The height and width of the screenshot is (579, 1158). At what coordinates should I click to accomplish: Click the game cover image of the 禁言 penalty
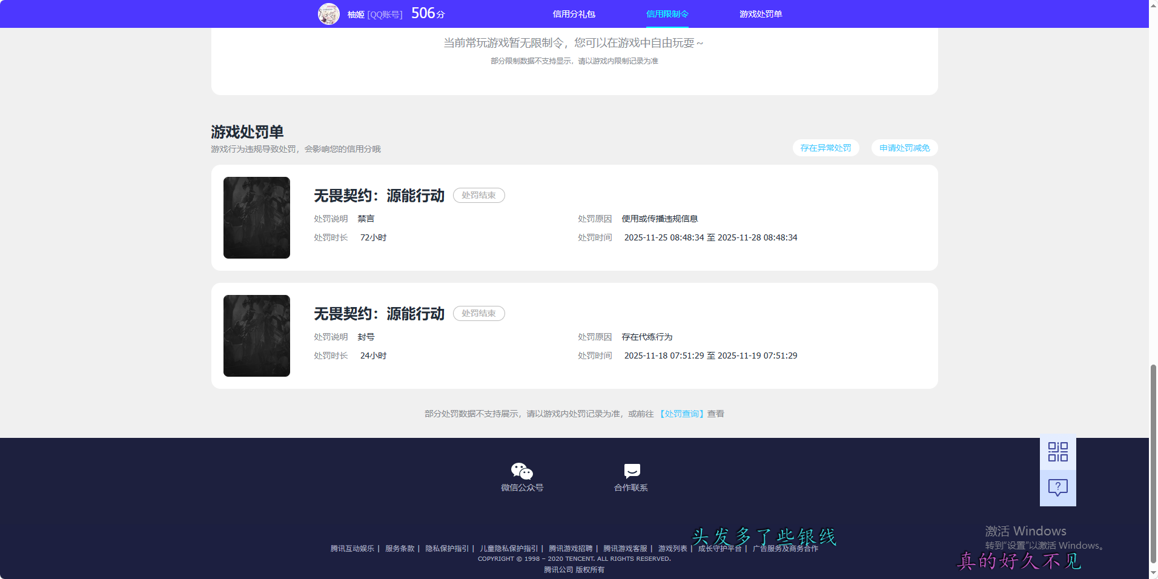click(x=256, y=217)
